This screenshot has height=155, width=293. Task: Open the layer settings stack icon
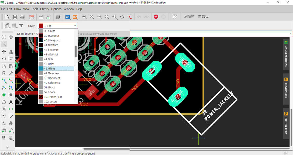[x=7, y=26]
